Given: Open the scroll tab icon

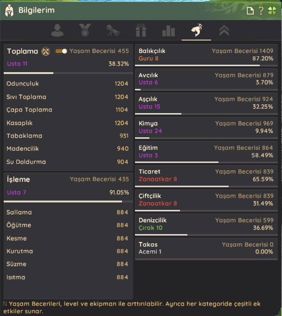Looking at the screenshot, I should [113, 31].
